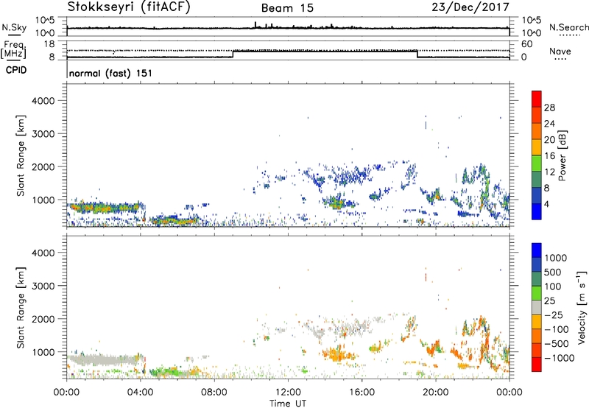This screenshot has height=408, width=589.
Task: Click the 'N.Sky' legend label
Action: 14,27
